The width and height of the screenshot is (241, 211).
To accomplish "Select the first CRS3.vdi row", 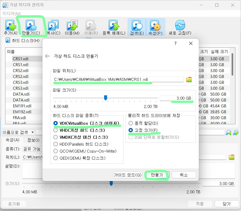I will (x=21, y=82).
